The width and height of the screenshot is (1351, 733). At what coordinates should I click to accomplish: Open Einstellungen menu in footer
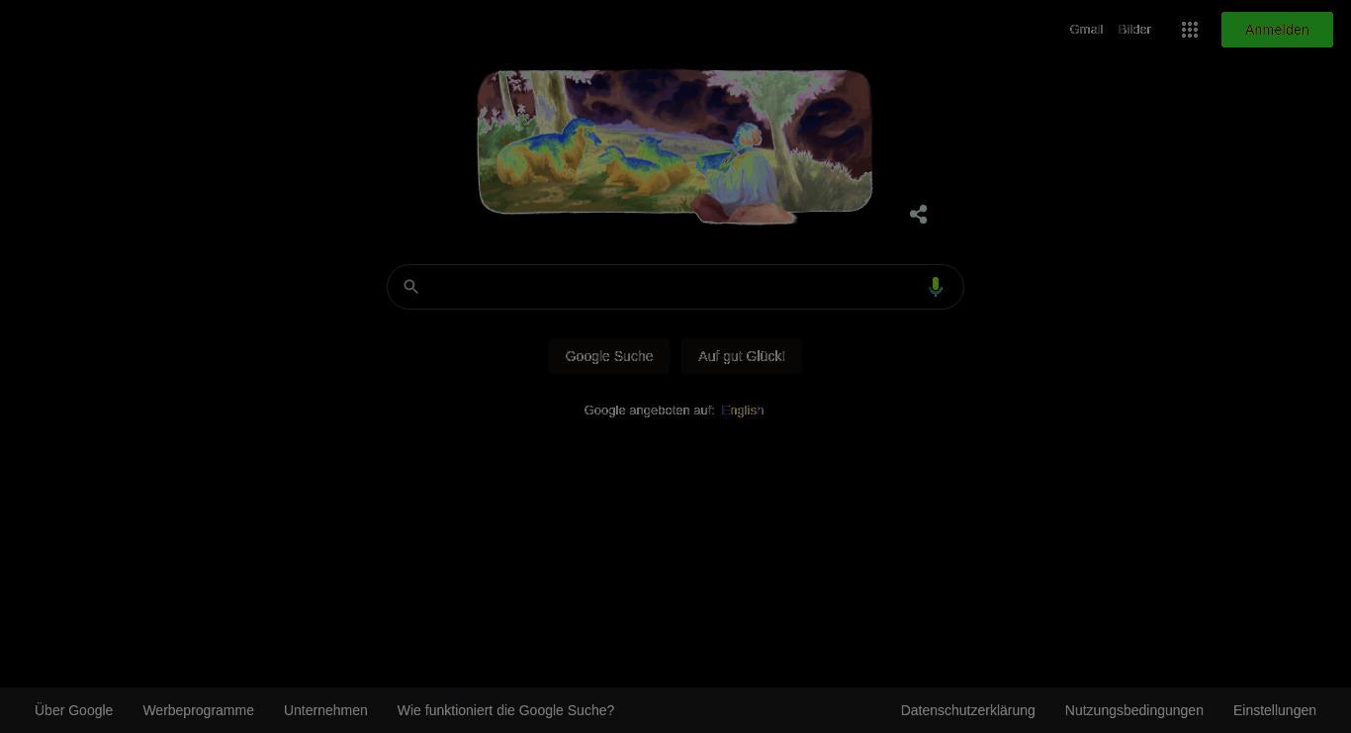(1275, 710)
